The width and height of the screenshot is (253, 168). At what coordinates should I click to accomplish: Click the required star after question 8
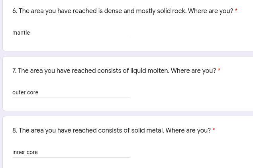point(214,130)
